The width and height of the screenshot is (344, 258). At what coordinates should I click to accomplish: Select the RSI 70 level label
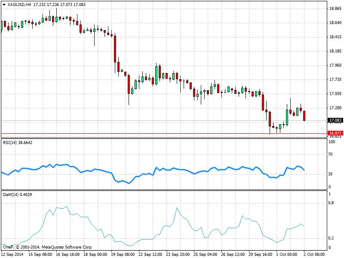(x=330, y=154)
